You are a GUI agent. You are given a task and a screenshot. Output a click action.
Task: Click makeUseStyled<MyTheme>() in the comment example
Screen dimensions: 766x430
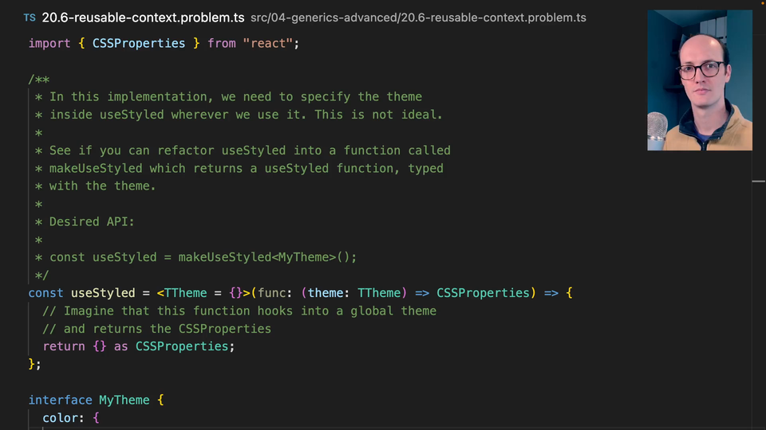click(x=267, y=257)
